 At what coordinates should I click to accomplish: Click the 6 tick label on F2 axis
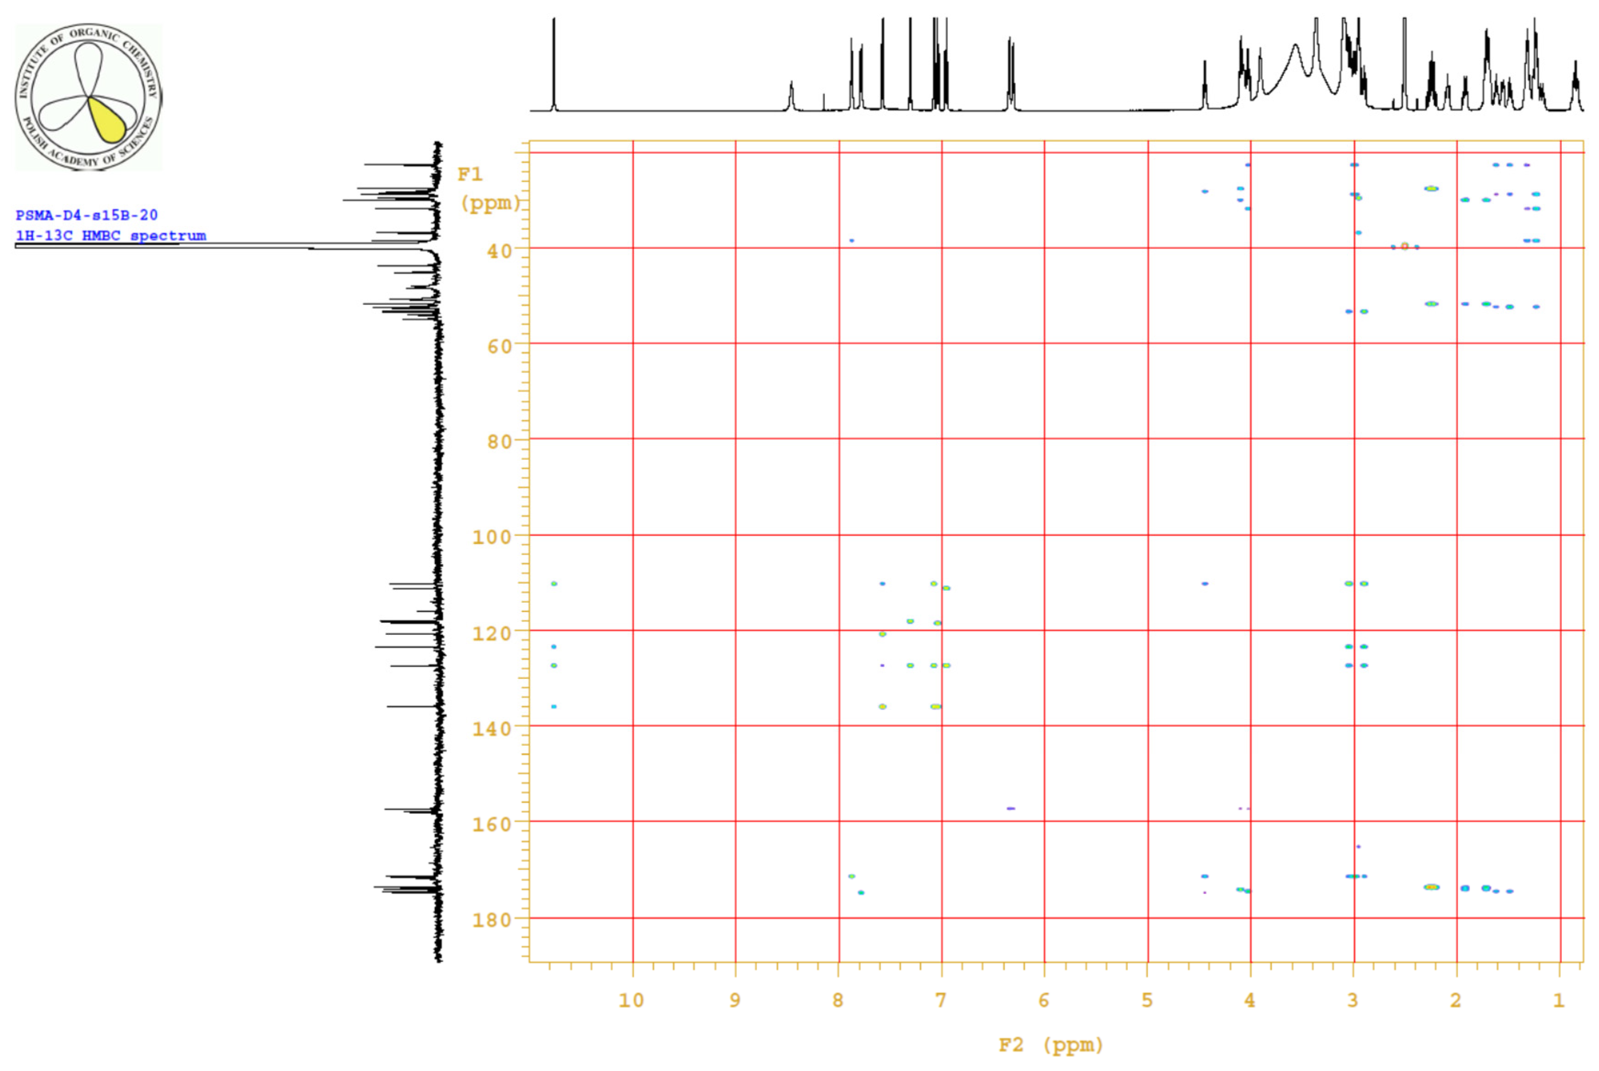1043,1001
